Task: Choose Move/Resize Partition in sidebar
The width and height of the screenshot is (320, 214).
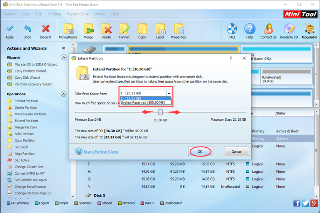Action: 30,114
